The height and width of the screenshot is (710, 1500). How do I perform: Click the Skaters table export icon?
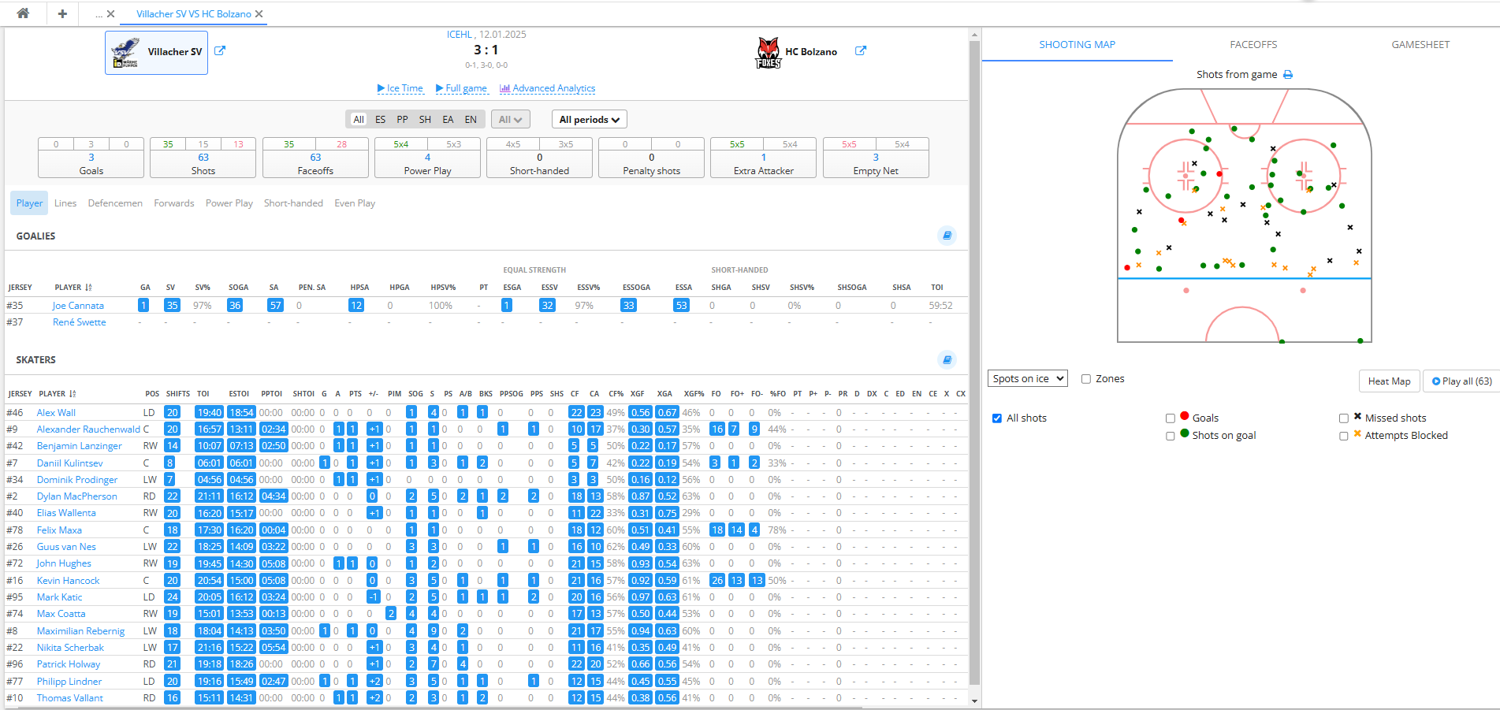tap(947, 360)
